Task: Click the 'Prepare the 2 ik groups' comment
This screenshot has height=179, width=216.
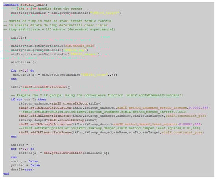Action: click(97, 95)
